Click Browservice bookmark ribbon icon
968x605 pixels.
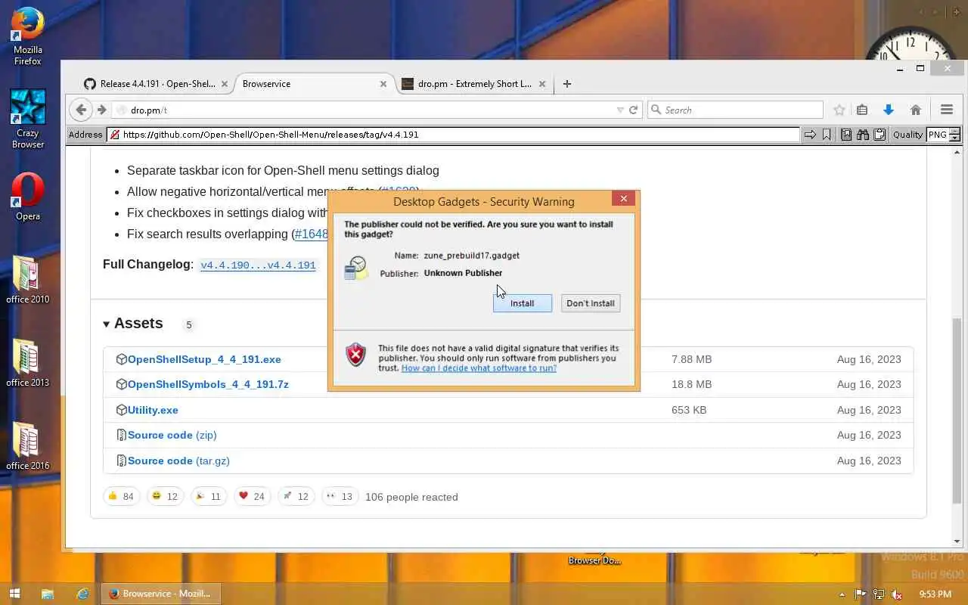click(x=827, y=135)
